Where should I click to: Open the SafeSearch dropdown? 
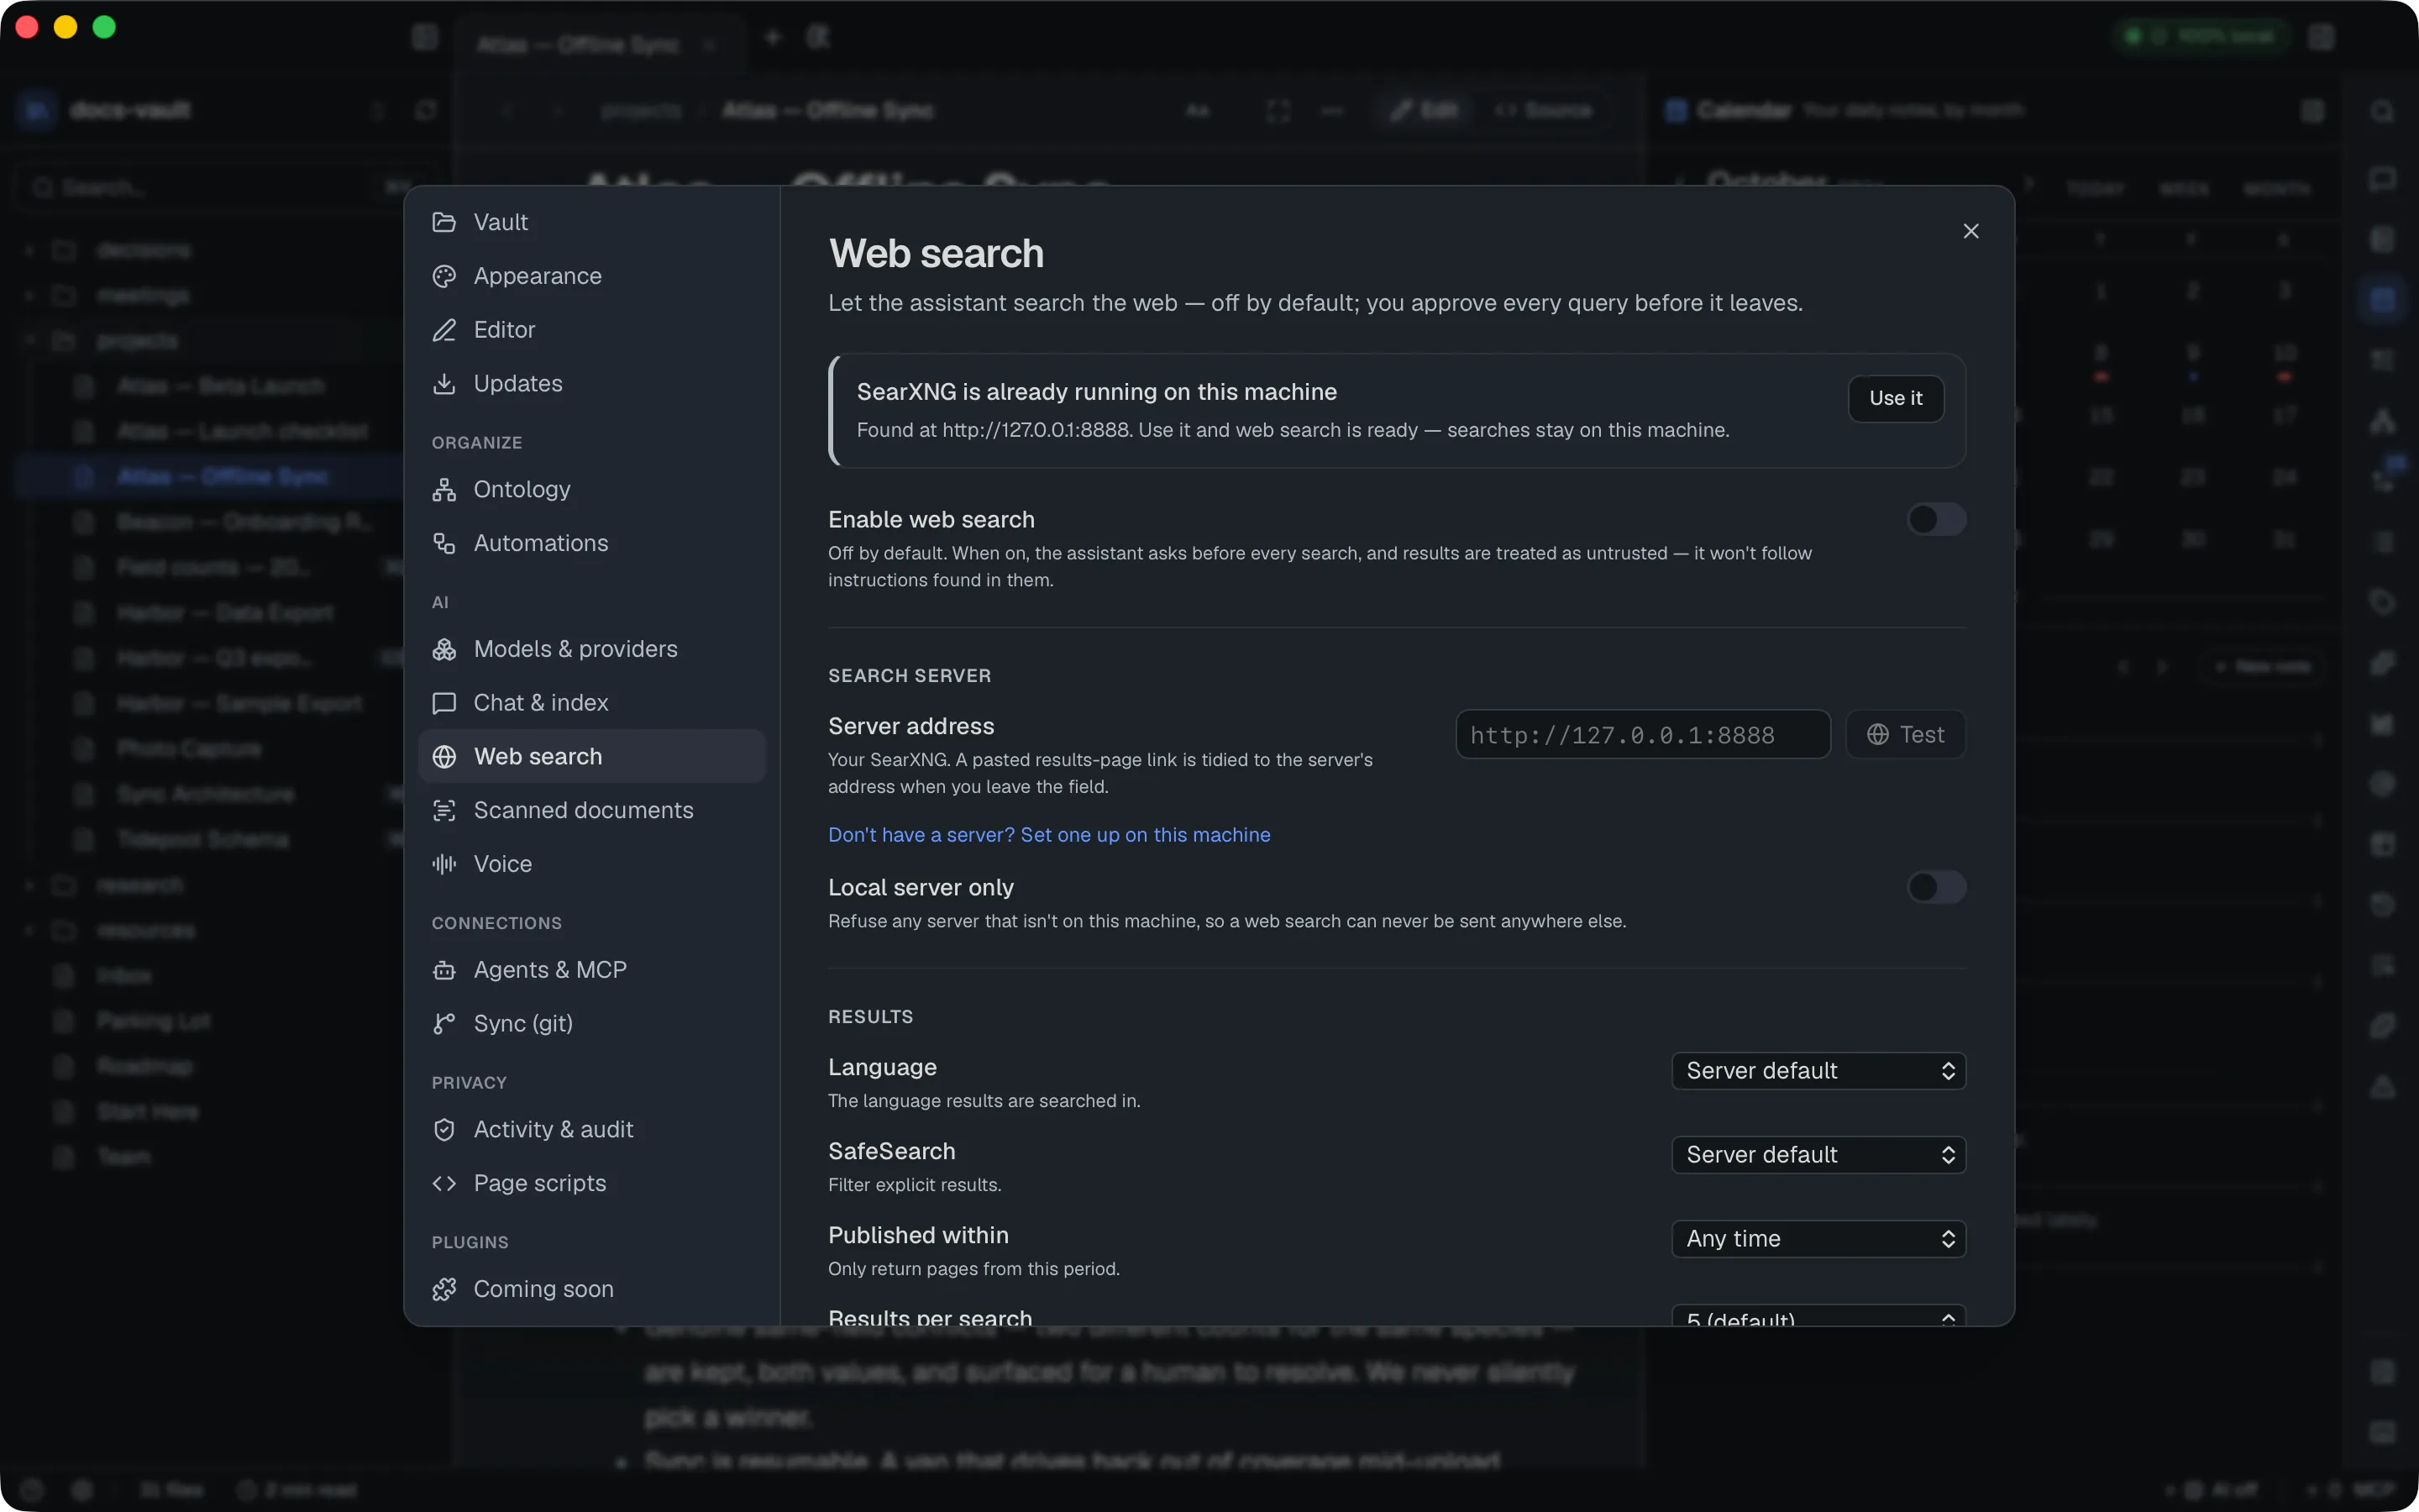coord(1818,1155)
